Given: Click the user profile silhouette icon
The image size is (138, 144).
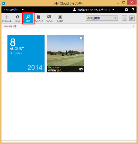Looking at the screenshot, I should click(74, 10).
